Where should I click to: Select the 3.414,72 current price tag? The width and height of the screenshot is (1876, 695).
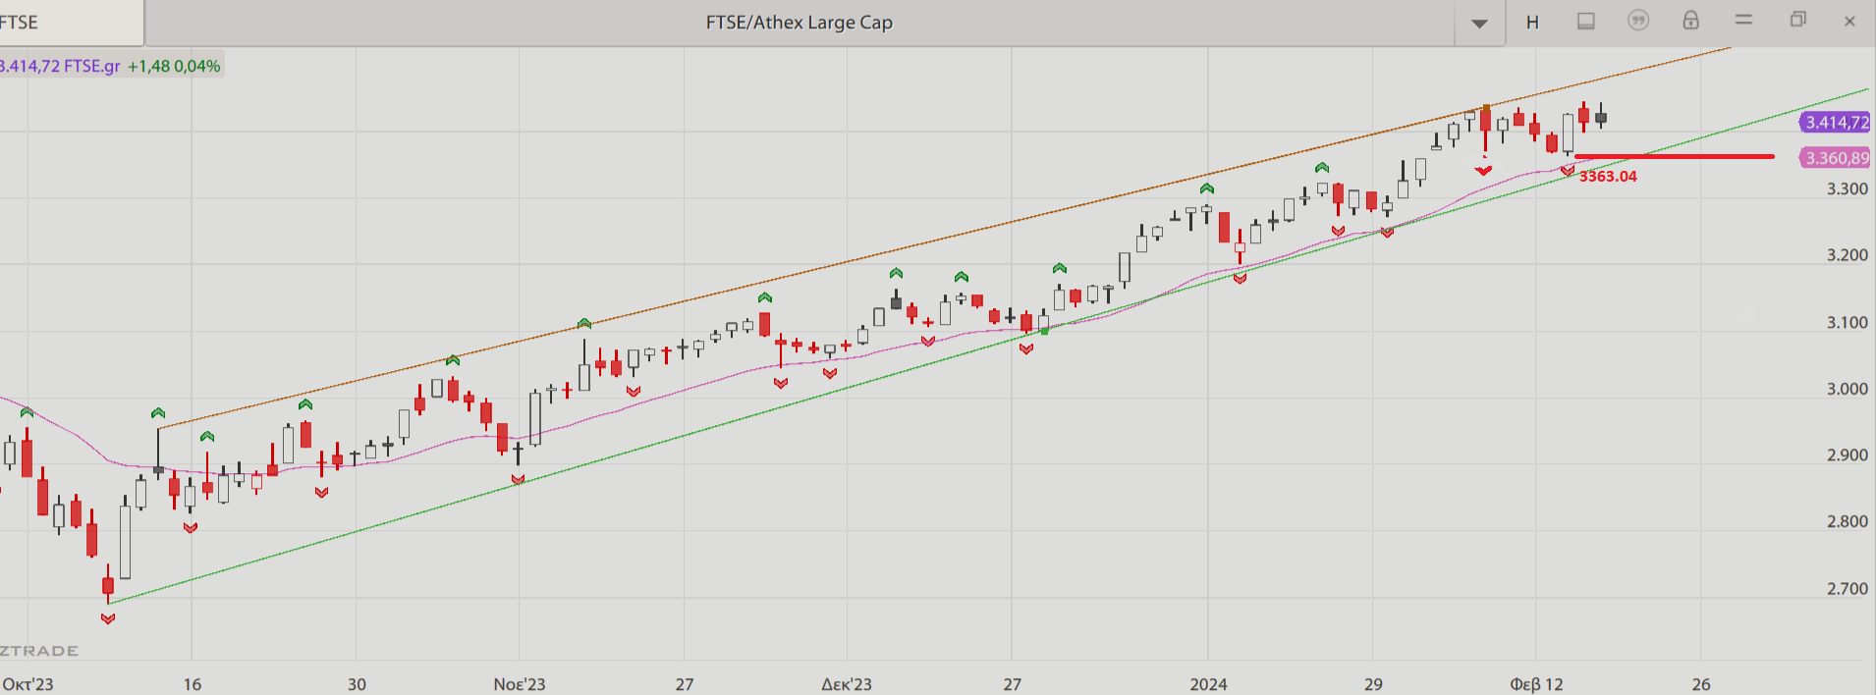[x=1836, y=123]
